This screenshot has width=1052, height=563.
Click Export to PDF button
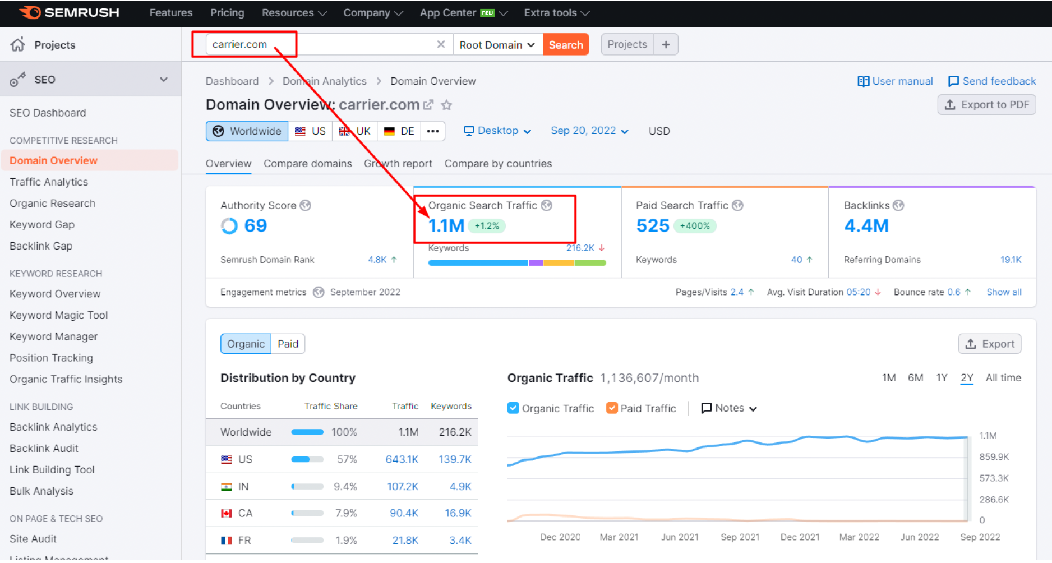click(986, 105)
